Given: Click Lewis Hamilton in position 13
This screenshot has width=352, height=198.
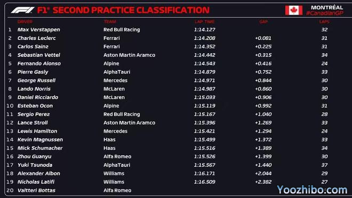Looking at the screenshot, I should 37,131.
